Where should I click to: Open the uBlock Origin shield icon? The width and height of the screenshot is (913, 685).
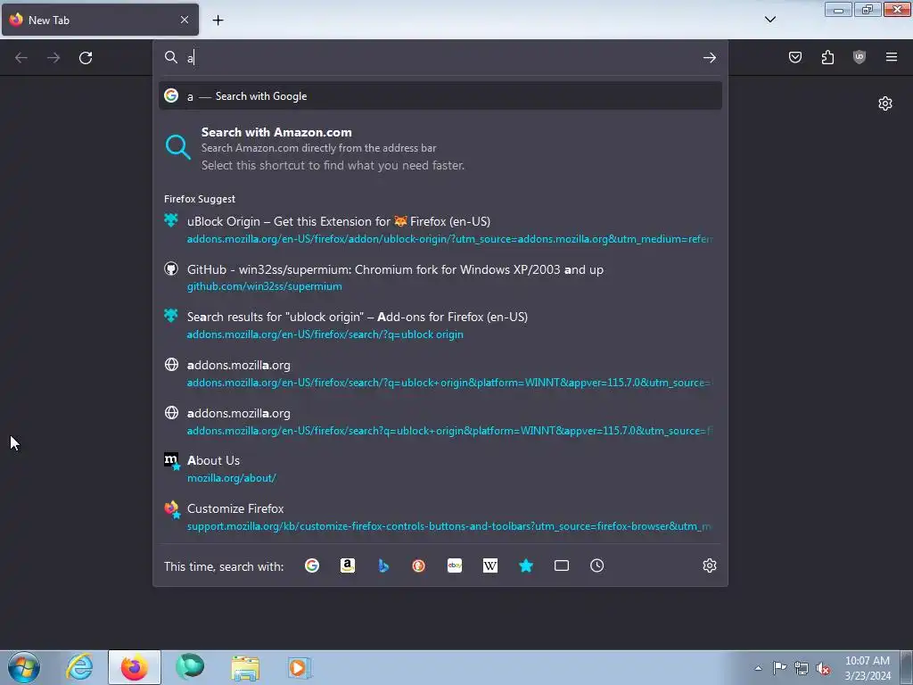click(860, 57)
